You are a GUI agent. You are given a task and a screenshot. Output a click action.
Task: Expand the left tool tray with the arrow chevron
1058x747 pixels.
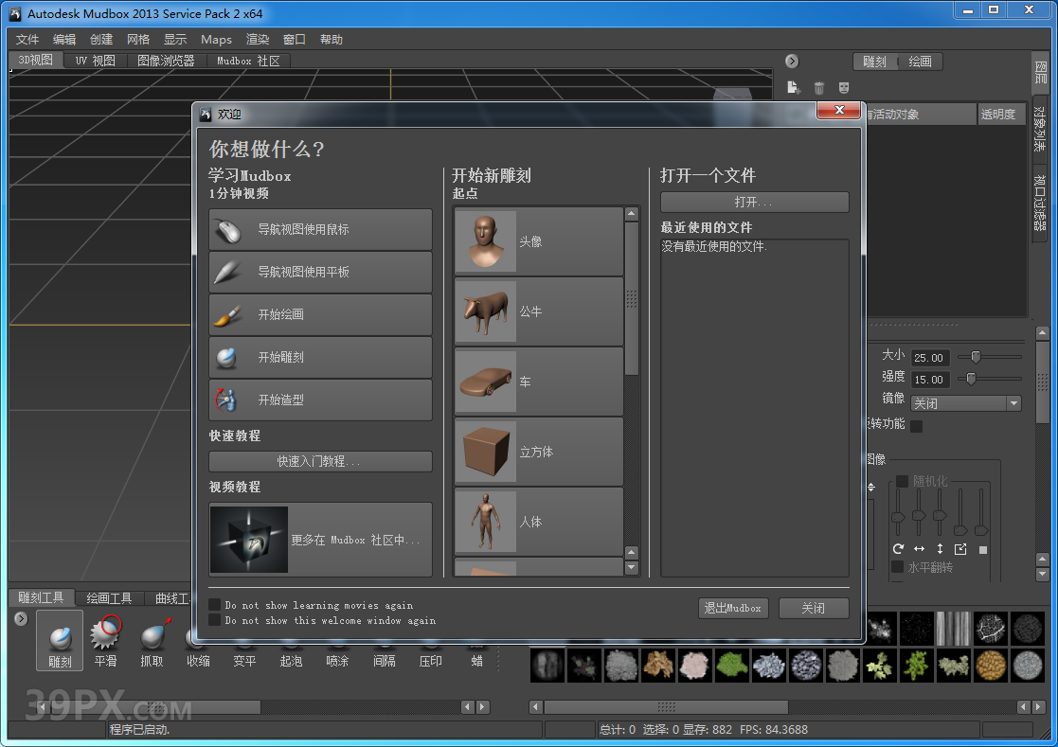[21, 618]
